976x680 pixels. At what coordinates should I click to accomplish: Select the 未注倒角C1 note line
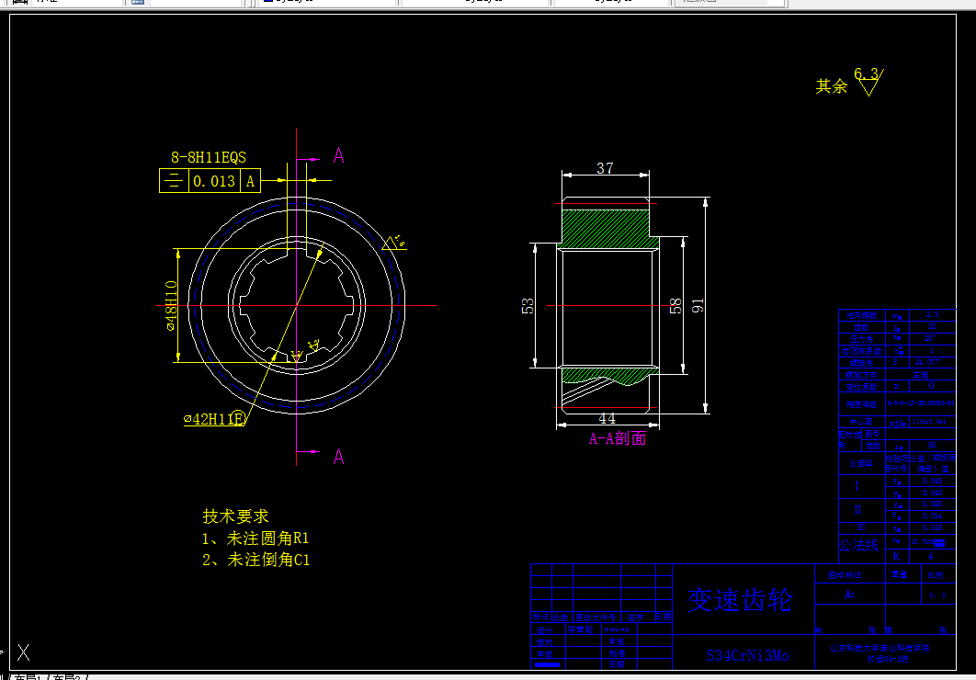click(x=255, y=560)
